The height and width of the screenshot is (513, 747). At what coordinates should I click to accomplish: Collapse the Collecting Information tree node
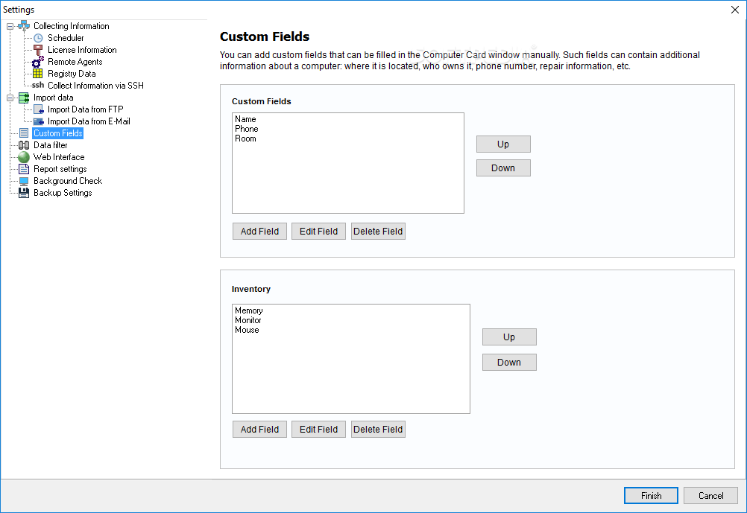tap(10, 26)
